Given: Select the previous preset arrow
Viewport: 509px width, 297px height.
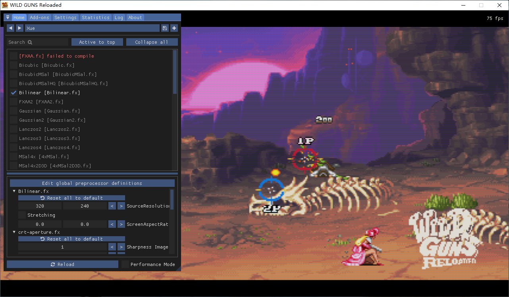Looking at the screenshot, I should click(x=10, y=28).
